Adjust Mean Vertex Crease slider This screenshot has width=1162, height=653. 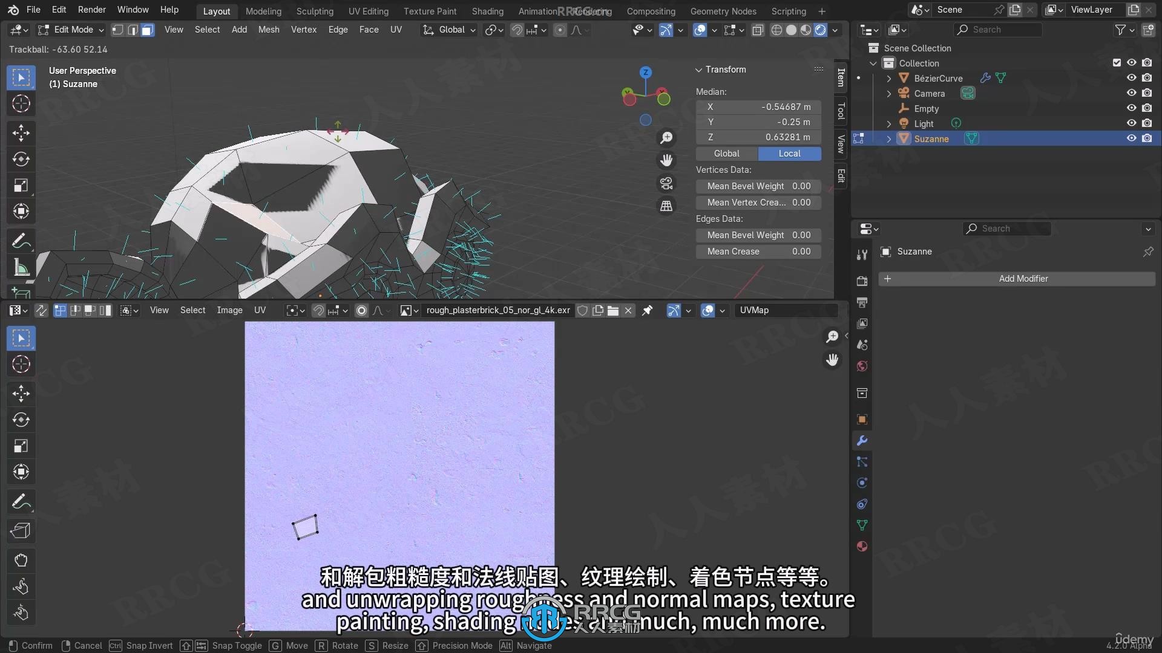click(758, 203)
